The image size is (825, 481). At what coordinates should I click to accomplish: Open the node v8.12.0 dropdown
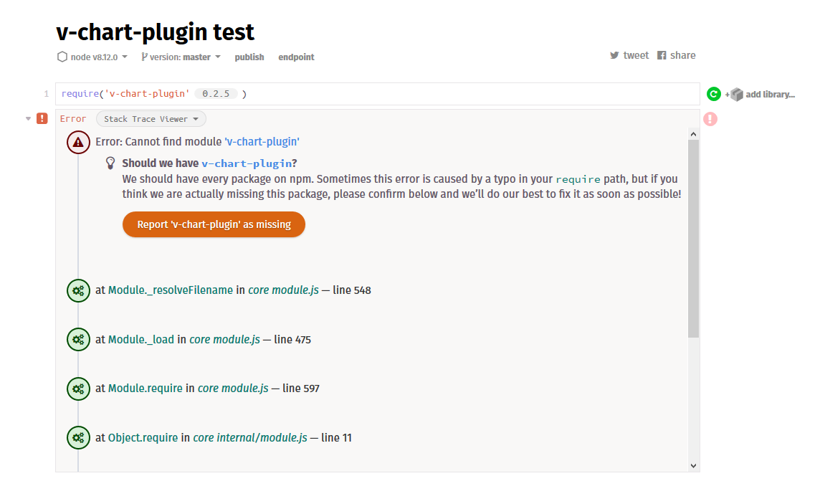92,57
